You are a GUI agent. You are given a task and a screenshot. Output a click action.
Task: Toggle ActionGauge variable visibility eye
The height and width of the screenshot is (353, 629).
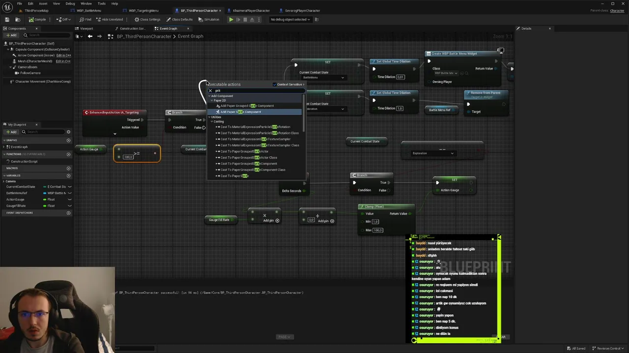pyautogui.click(x=69, y=200)
